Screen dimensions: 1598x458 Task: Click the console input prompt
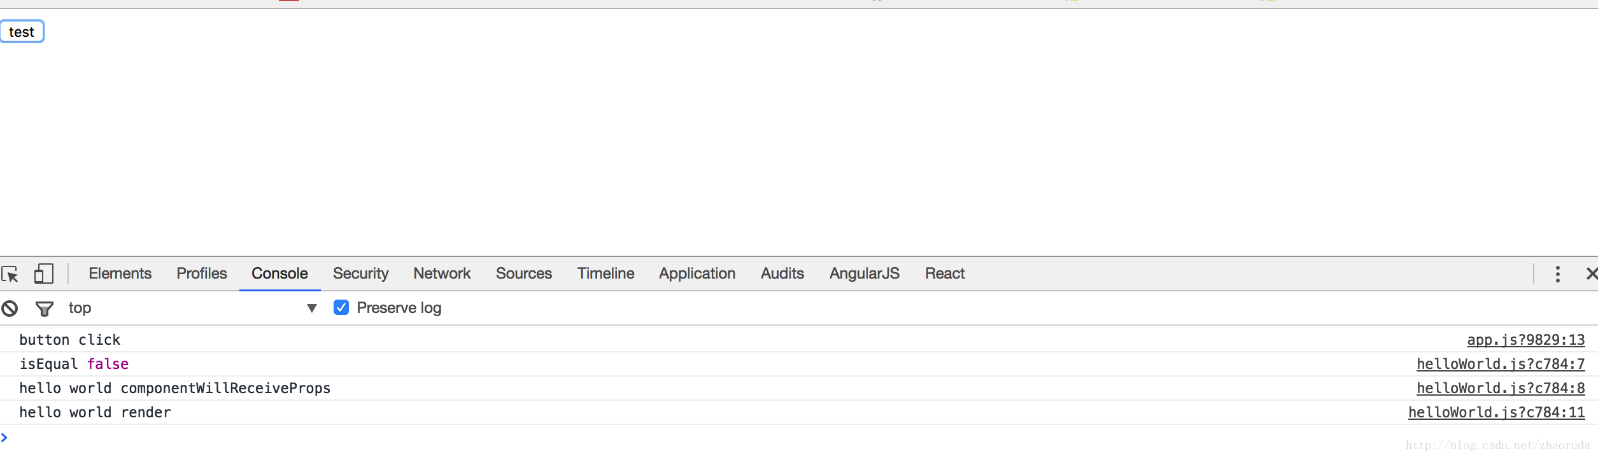pos(382,438)
